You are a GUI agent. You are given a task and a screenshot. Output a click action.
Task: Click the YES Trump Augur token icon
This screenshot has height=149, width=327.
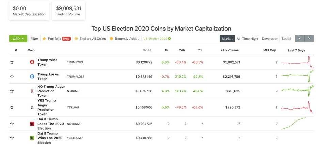coord(32,107)
